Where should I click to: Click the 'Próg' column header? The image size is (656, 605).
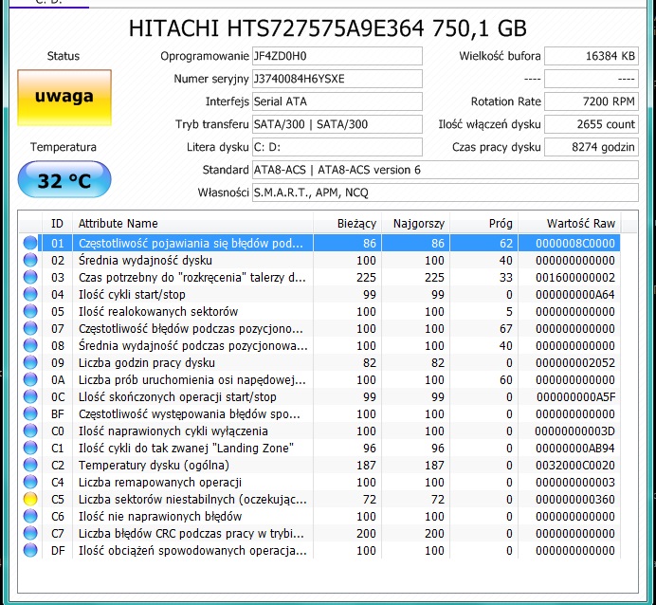click(484, 224)
